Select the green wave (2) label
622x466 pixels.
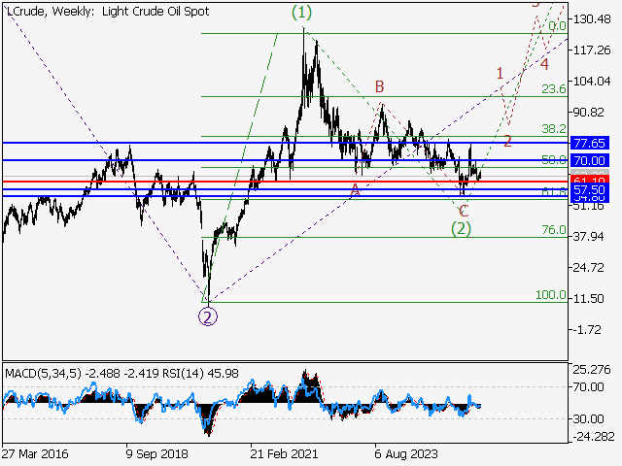pyautogui.click(x=462, y=229)
